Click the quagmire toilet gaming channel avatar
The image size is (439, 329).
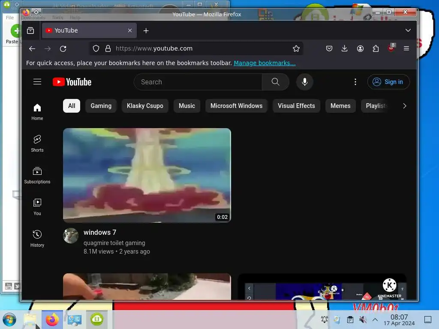[x=71, y=236]
